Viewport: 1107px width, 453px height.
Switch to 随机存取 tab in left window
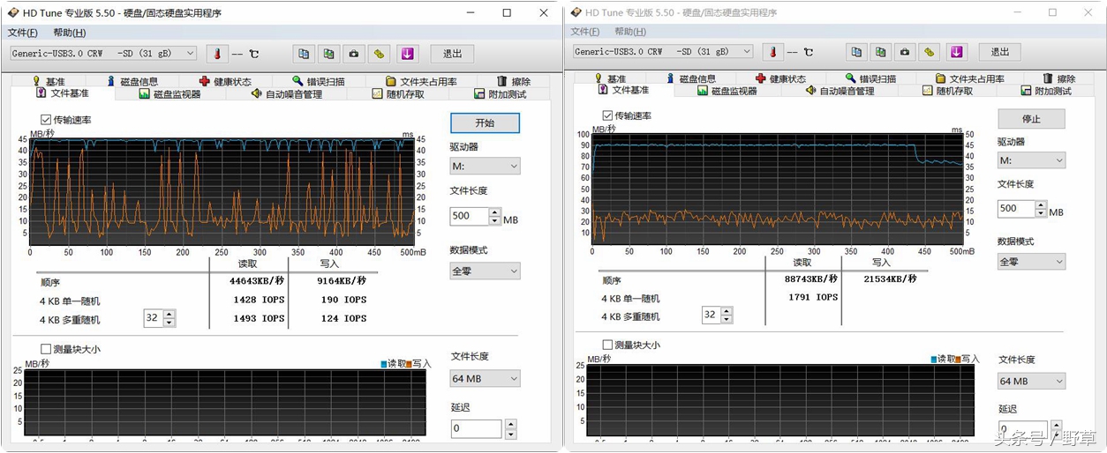pos(398,93)
